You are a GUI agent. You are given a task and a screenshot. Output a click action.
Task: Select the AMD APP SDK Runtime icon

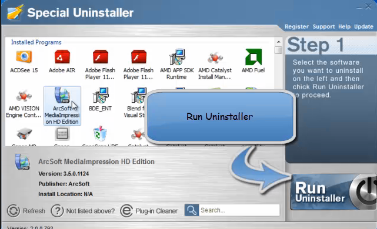tap(177, 56)
